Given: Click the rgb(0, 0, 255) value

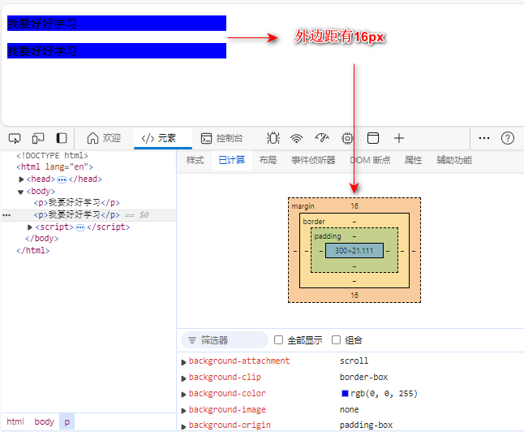Looking at the screenshot, I should click(384, 394).
